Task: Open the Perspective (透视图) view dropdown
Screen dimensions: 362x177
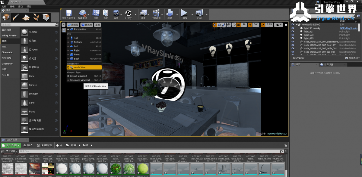Action: coord(73,25)
